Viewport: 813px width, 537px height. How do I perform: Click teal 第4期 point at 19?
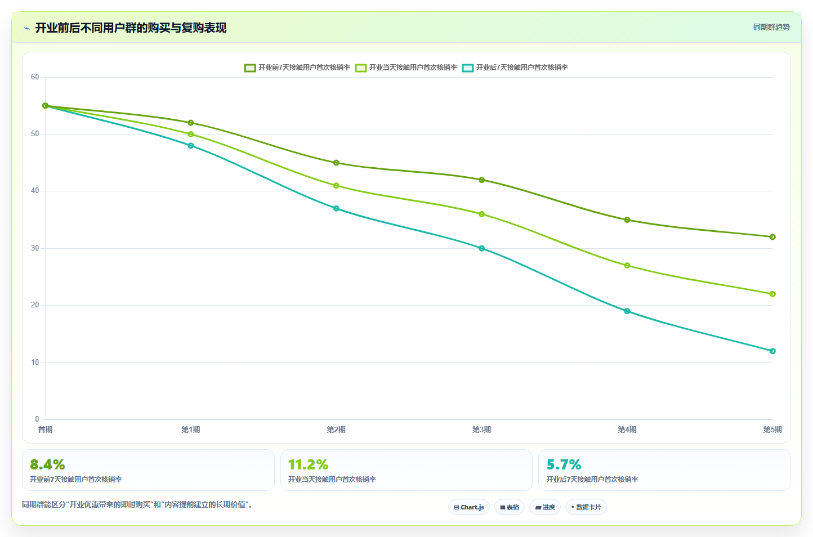(x=627, y=311)
